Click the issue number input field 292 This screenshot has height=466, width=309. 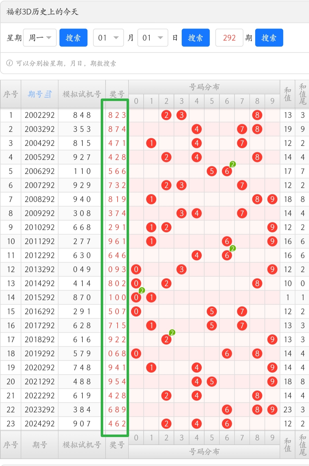[x=229, y=37]
